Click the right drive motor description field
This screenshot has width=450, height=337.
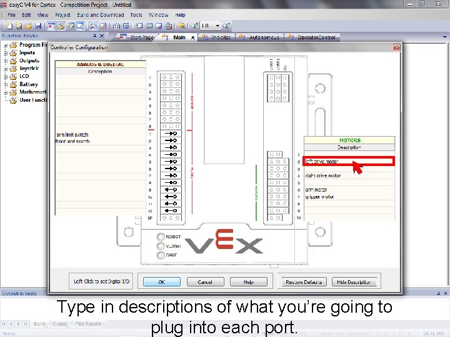coord(349,175)
